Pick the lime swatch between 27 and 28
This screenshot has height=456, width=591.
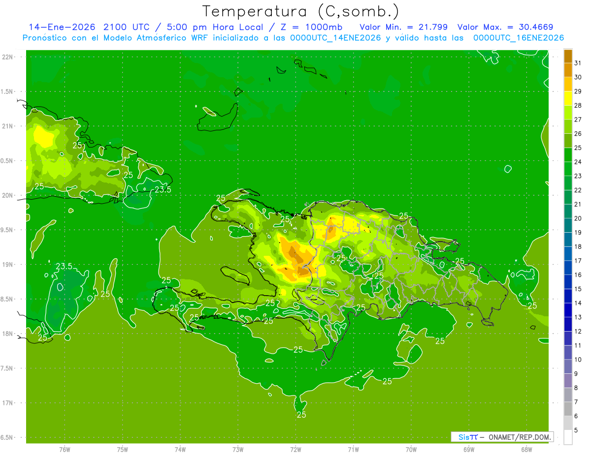568,113
